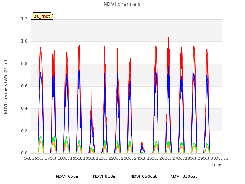Select the NDVI_650out legend entry
Image resolution: width=245 pixels, height=184 pixels.
[x=139, y=177]
